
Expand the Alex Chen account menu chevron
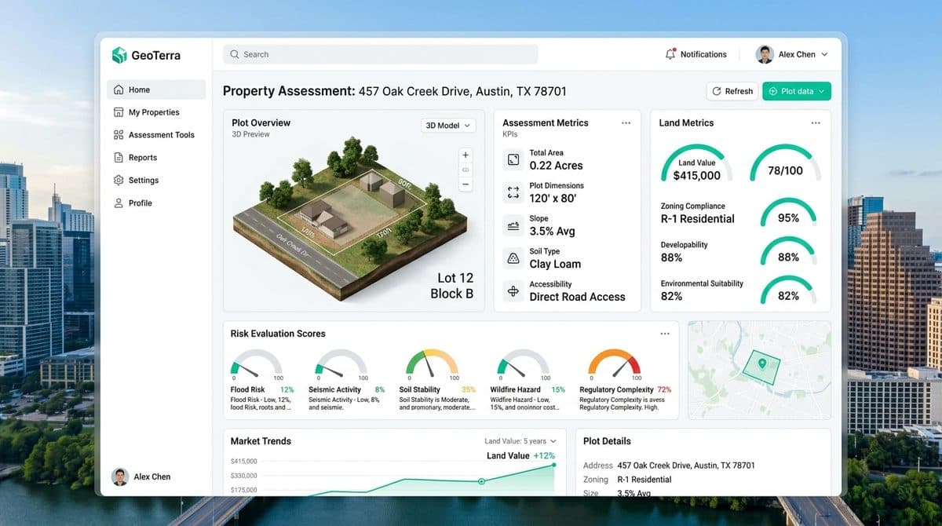pos(823,55)
